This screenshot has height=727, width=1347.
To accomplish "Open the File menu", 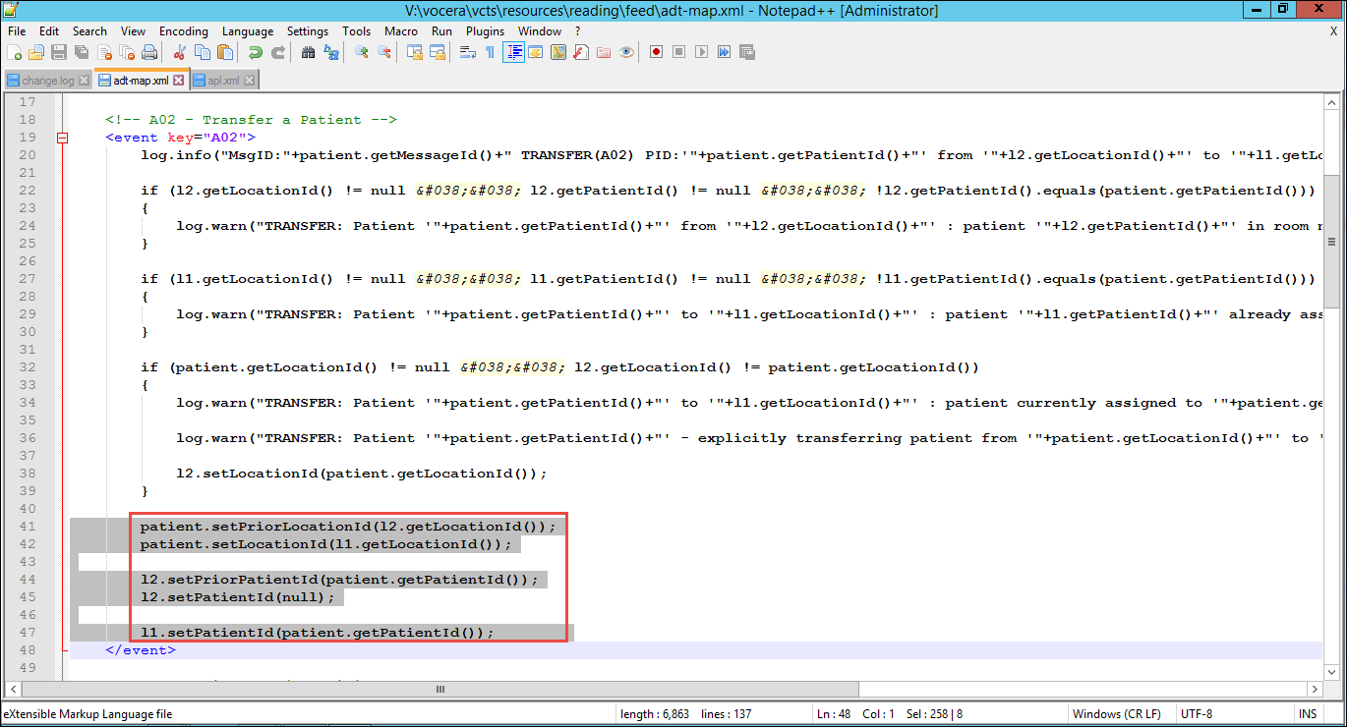I will (17, 31).
